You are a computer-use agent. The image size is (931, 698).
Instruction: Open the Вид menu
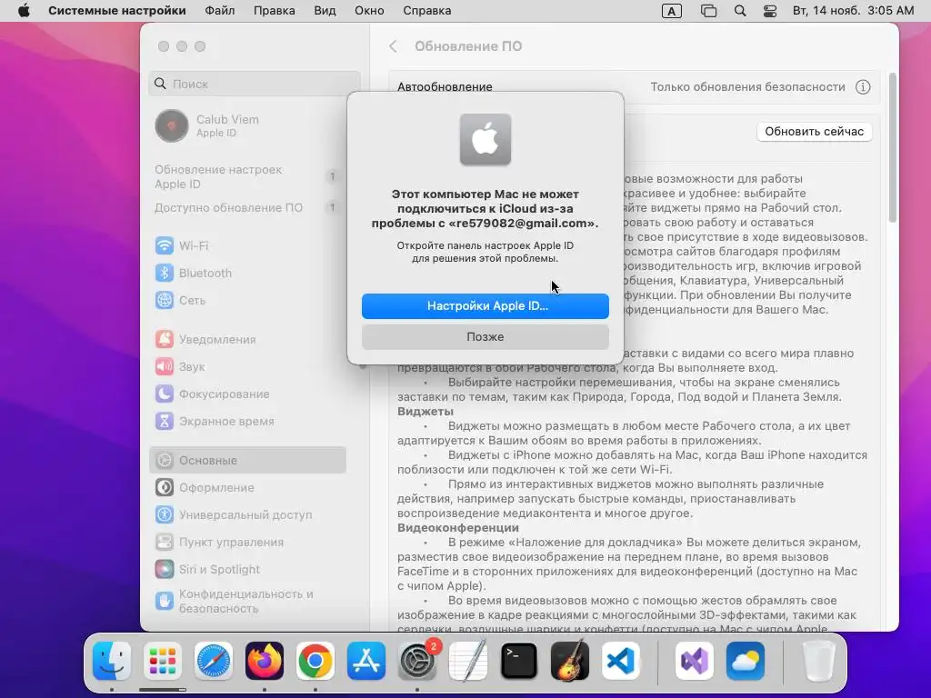pyautogui.click(x=325, y=11)
